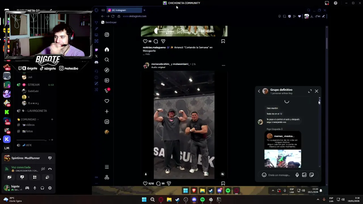The image size is (363, 204).
Task: Deafen Discord headphones
Action: coord(42,188)
